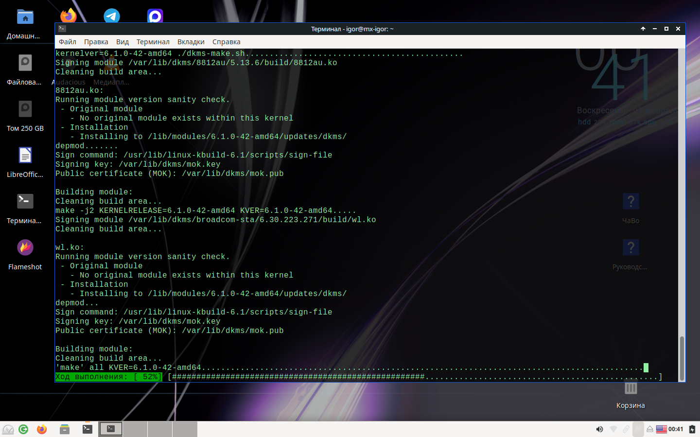Click the active terminal taskbar button
700x437 pixels.
coord(111,429)
